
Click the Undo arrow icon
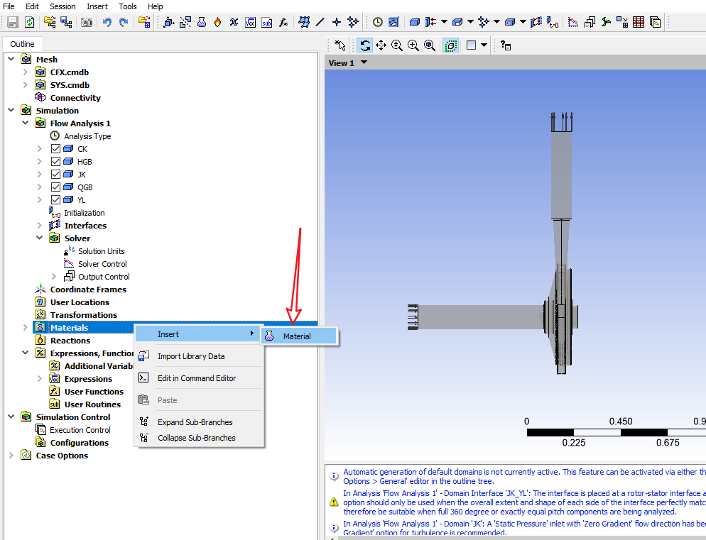(x=107, y=22)
